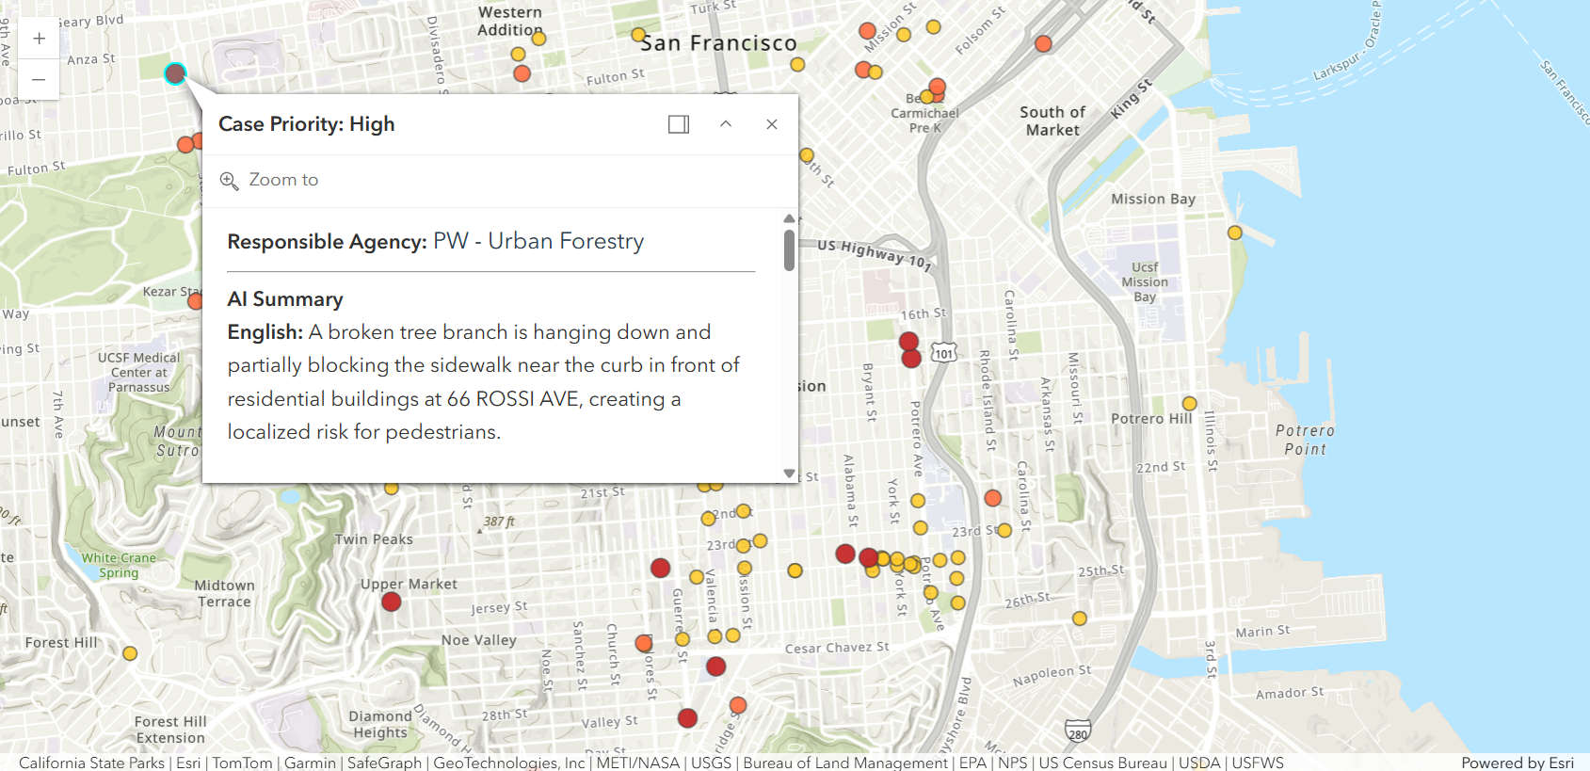Click the orange marker near Folsom St
The width and height of the screenshot is (1590, 771).
pos(1043,43)
